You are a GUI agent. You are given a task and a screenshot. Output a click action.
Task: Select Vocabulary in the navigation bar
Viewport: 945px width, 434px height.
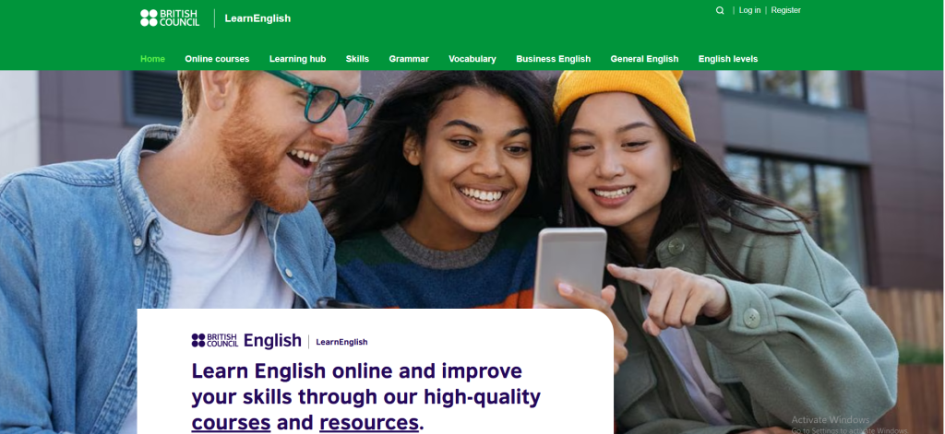[472, 59]
